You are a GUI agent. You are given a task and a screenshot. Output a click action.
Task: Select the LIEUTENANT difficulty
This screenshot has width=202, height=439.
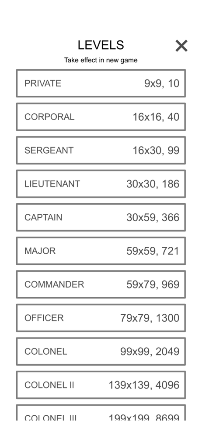point(101,184)
